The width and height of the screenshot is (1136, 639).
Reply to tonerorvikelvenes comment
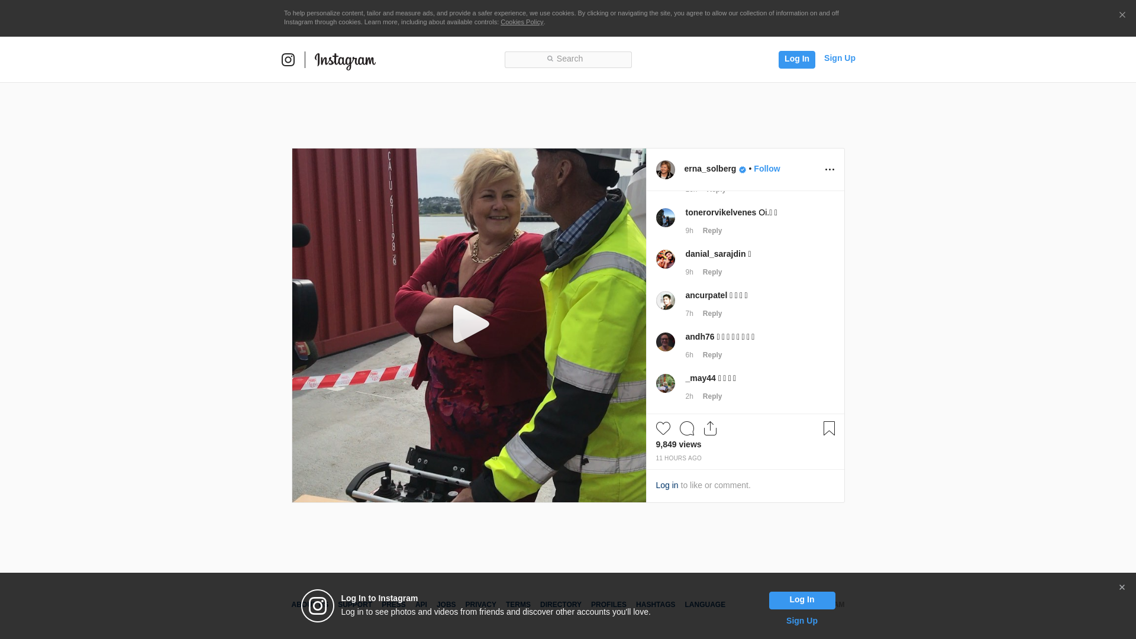pyautogui.click(x=712, y=231)
